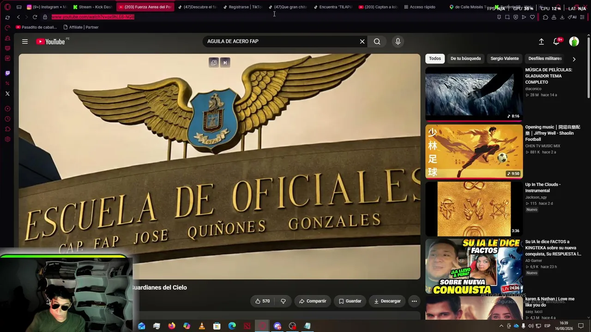Click the browser downloads arrow icon
Viewport: 591px width, 332px height.
pyautogui.click(x=562, y=17)
